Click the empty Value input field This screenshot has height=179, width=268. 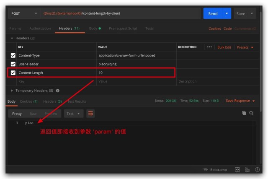tap(137, 81)
